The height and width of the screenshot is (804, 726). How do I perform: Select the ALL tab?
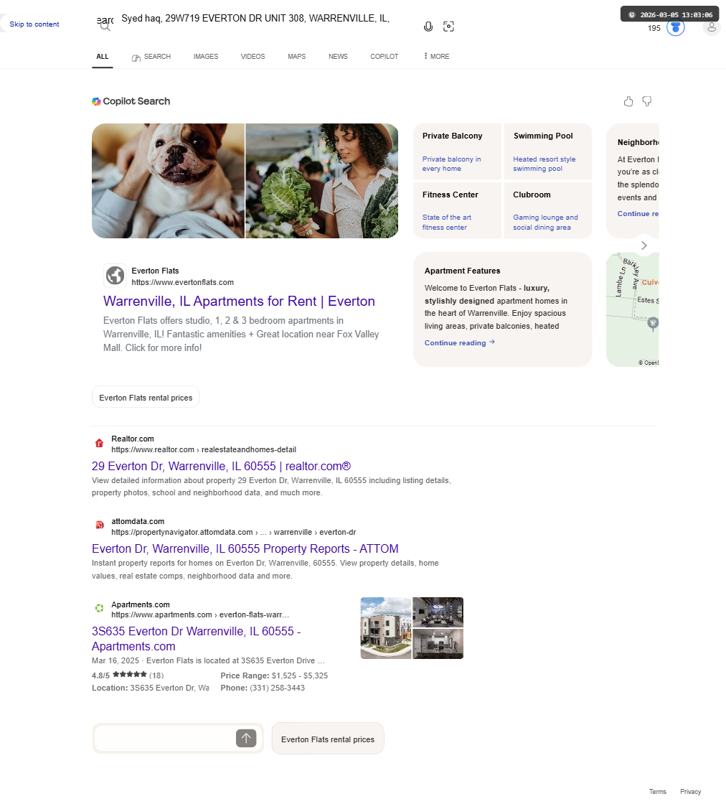(x=103, y=57)
